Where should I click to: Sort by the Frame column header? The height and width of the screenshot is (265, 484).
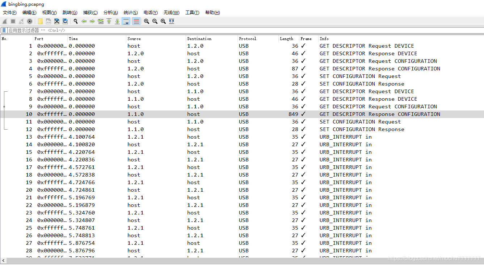pos(308,39)
